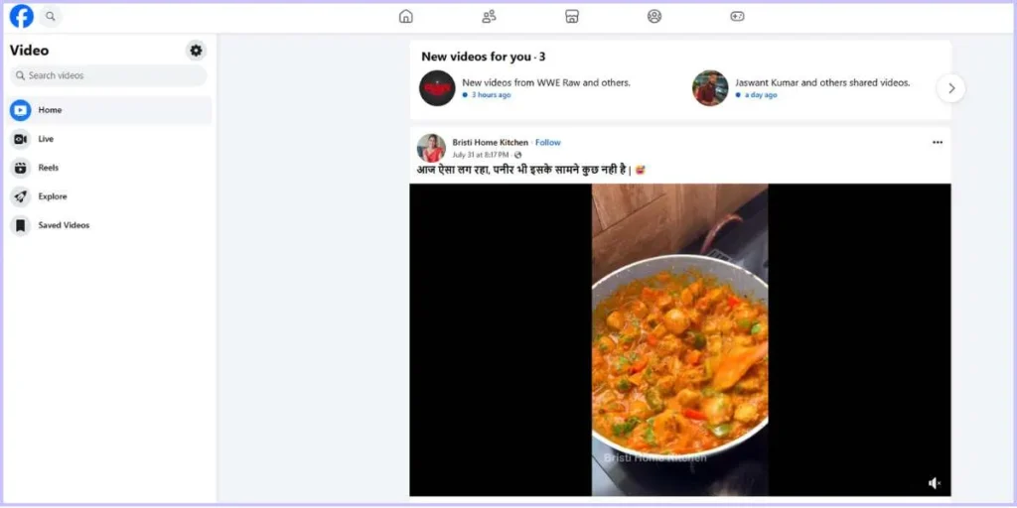1017x508 pixels.
Task: Click the magnifier search icon beside Facebook logo
Action: coord(51,16)
